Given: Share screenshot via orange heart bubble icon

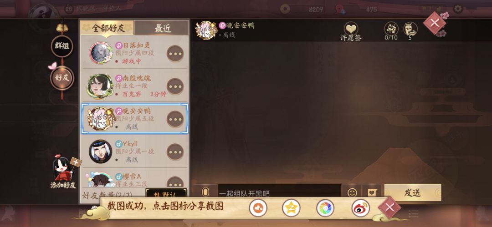Looking at the screenshot, I should click(x=258, y=208).
